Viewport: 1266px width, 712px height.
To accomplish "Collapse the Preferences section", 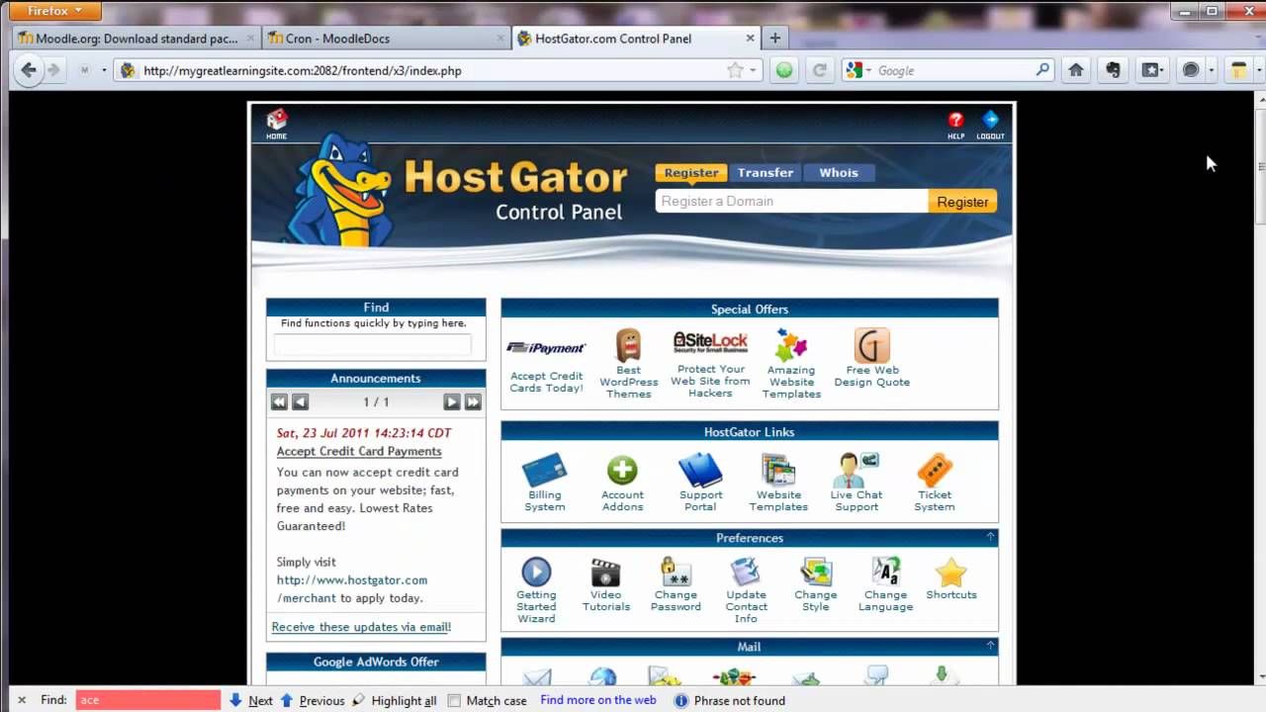I will (x=990, y=537).
